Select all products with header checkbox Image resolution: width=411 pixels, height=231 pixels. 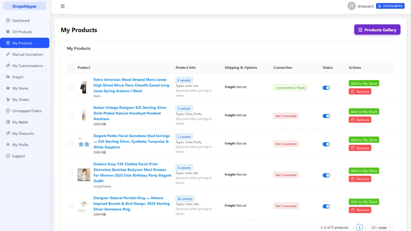coord(71,67)
